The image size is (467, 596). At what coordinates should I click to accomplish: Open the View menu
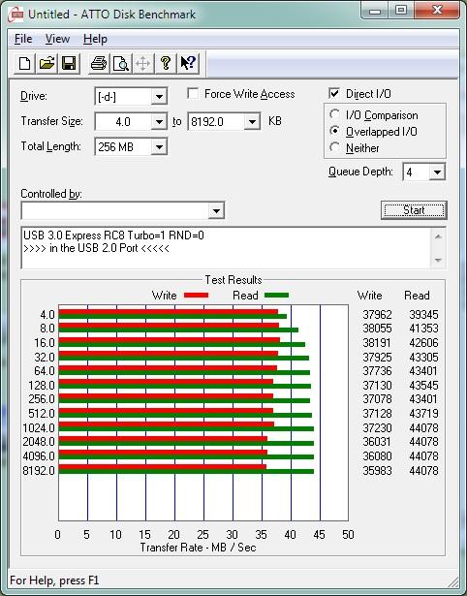point(57,39)
